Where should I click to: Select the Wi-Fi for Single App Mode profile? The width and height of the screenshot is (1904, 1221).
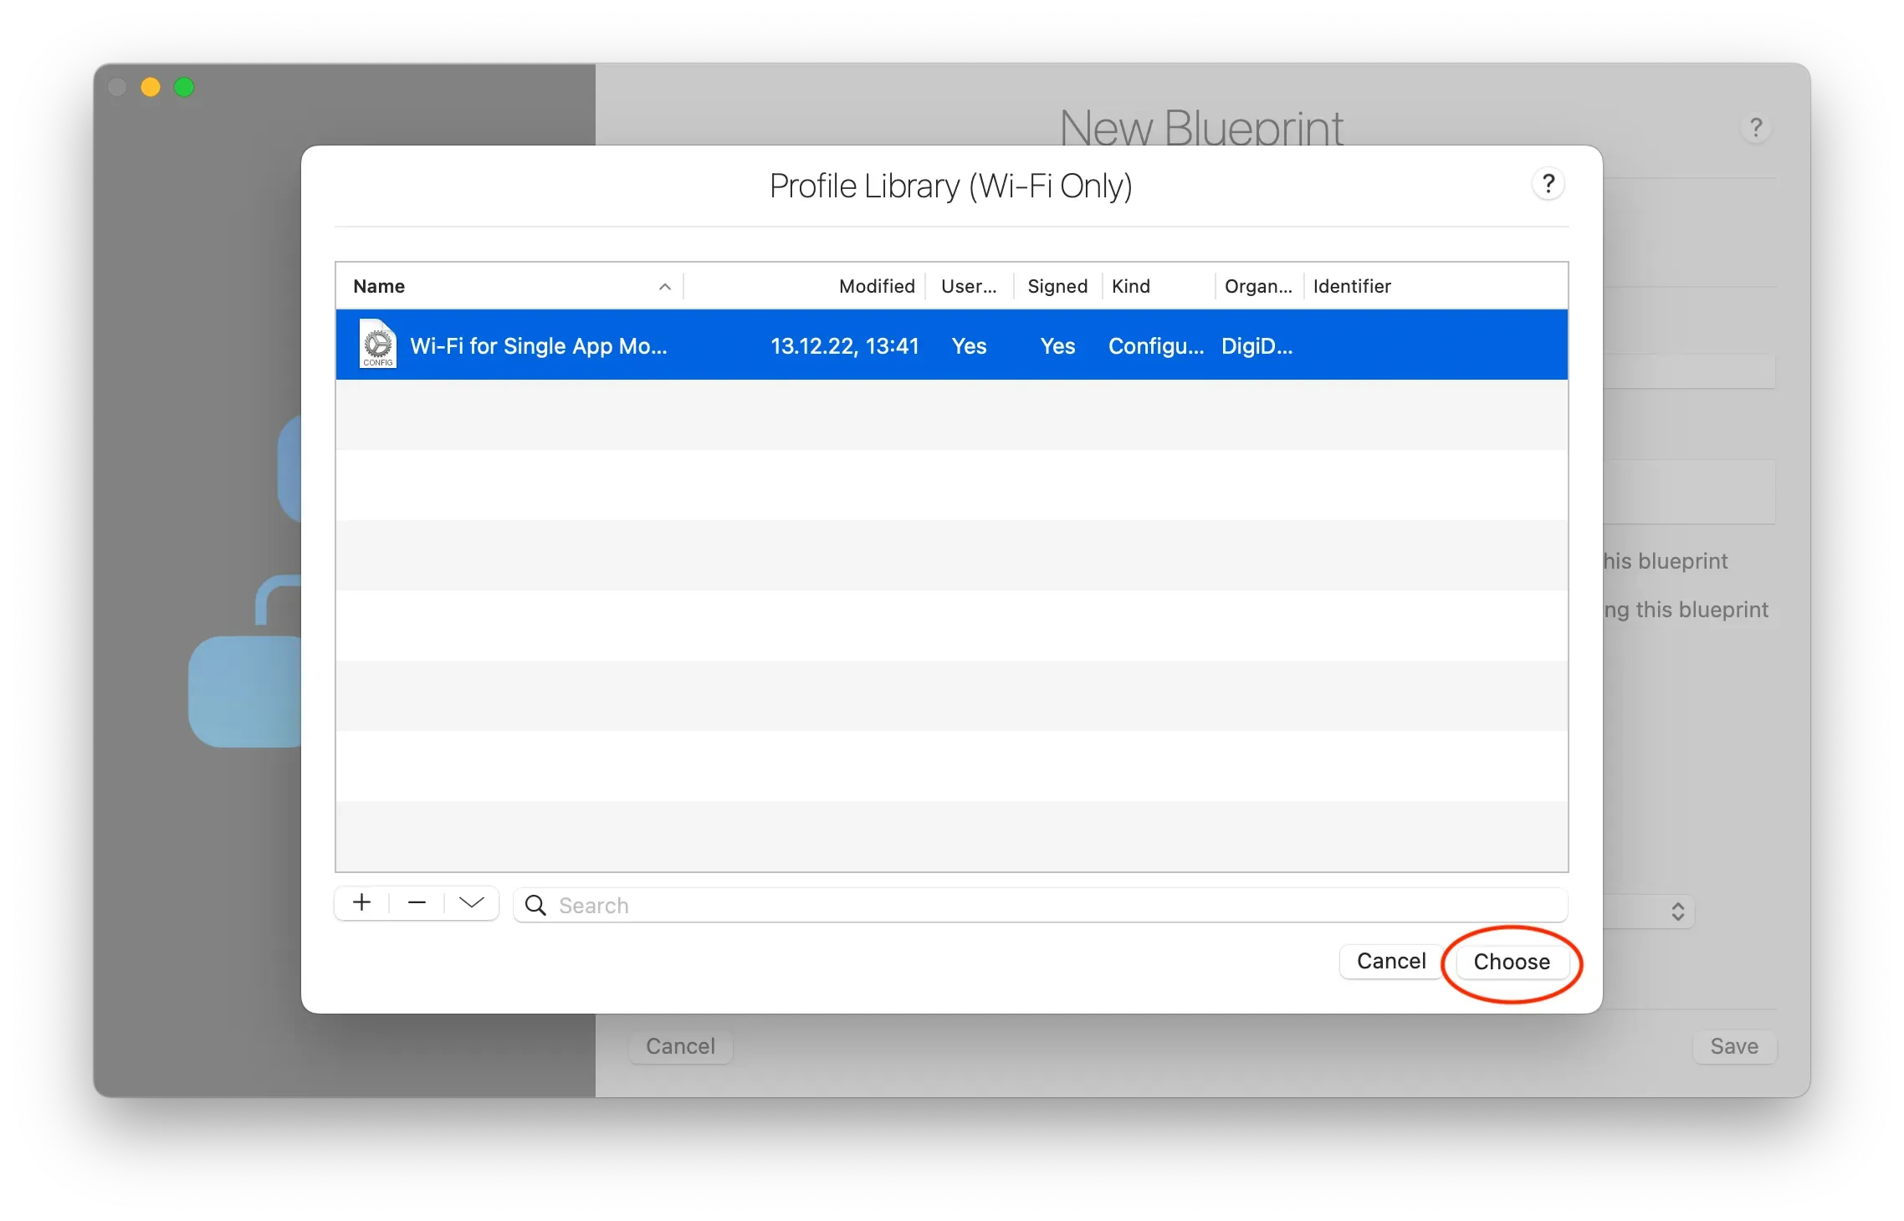click(x=539, y=346)
